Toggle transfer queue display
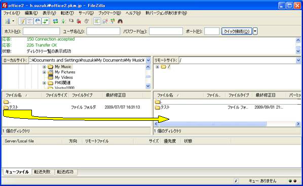The image size is (303, 186). point(46,21)
